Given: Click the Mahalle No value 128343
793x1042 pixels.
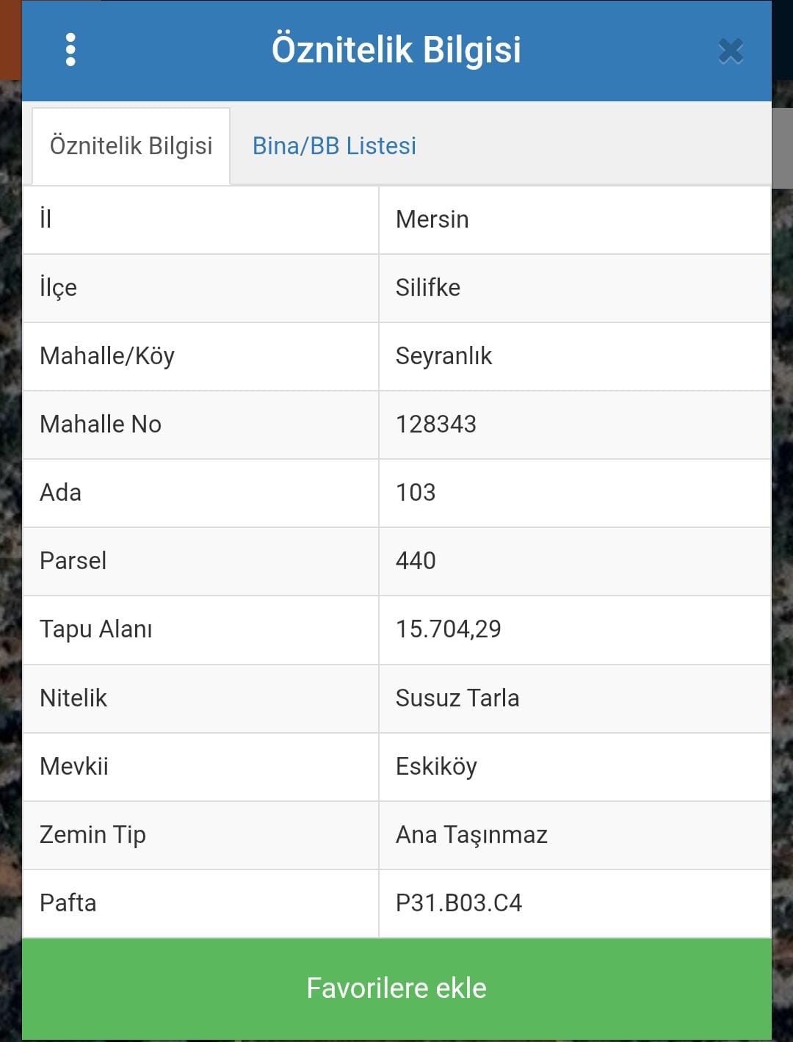Looking at the screenshot, I should [436, 424].
